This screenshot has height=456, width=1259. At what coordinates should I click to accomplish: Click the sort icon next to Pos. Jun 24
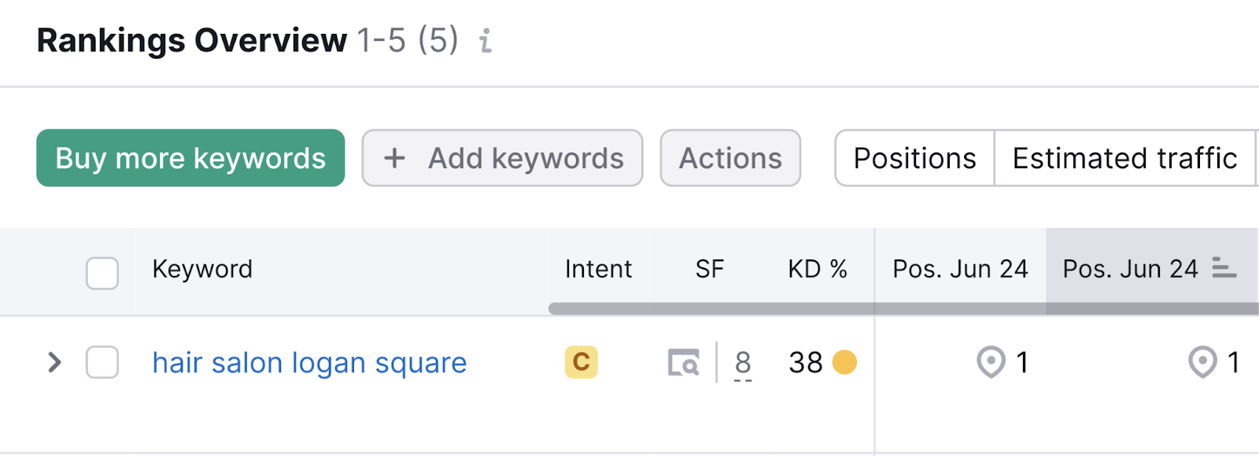click(x=1224, y=268)
